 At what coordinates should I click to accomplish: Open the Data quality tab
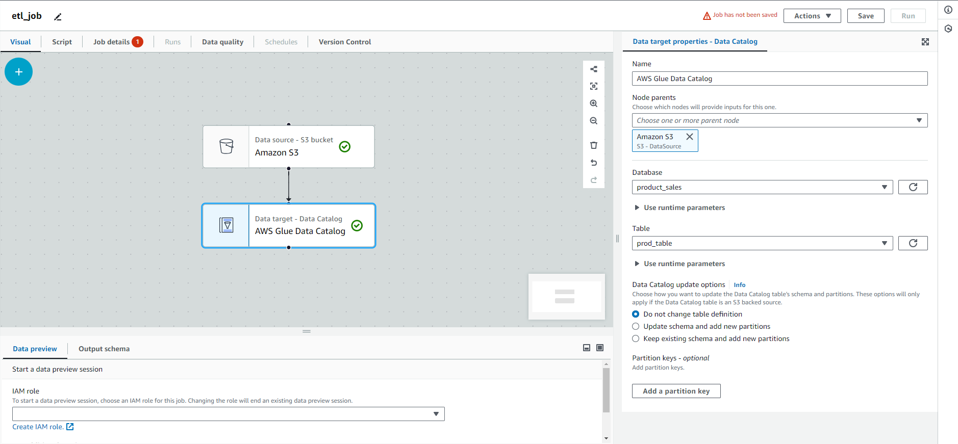(222, 42)
